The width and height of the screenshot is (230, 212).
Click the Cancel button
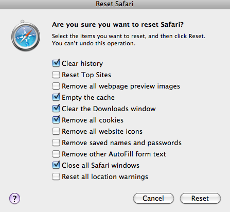(x=153, y=199)
